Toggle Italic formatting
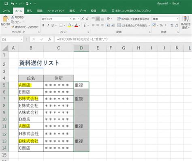Screen dimensions: 192x161 click(x=48, y=25)
